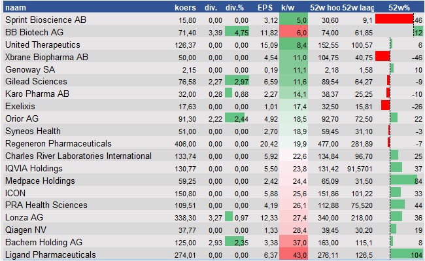Click the 'koers' column header
This screenshot has height=261, width=425.
click(x=185, y=7)
